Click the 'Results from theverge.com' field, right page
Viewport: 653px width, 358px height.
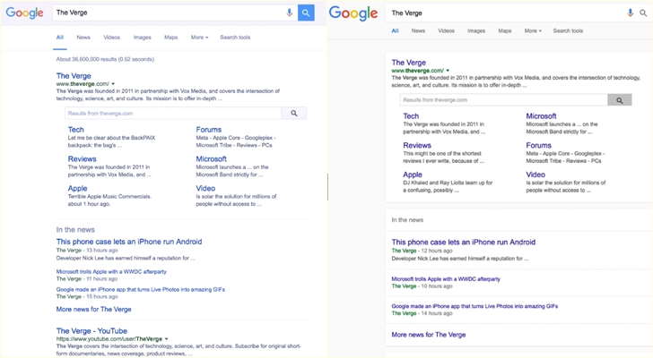tap(503, 100)
